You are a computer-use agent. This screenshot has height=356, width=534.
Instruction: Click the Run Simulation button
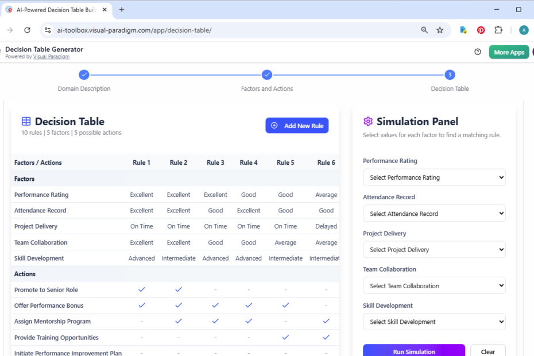pyautogui.click(x=413, y=350)
